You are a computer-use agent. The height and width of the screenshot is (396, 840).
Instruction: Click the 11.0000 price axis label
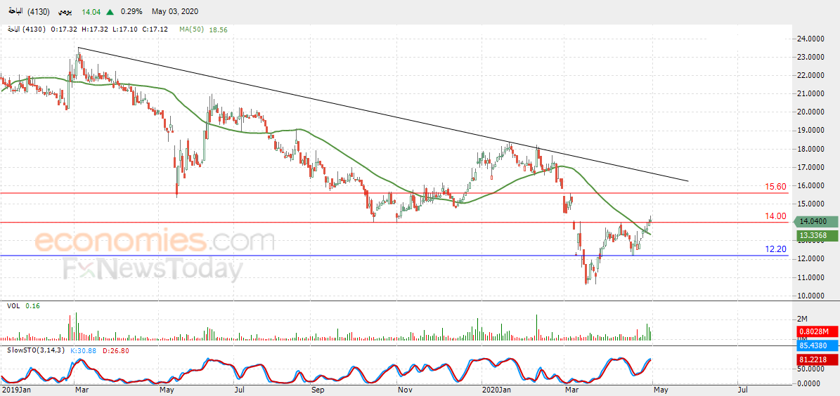tap(809, 278)
